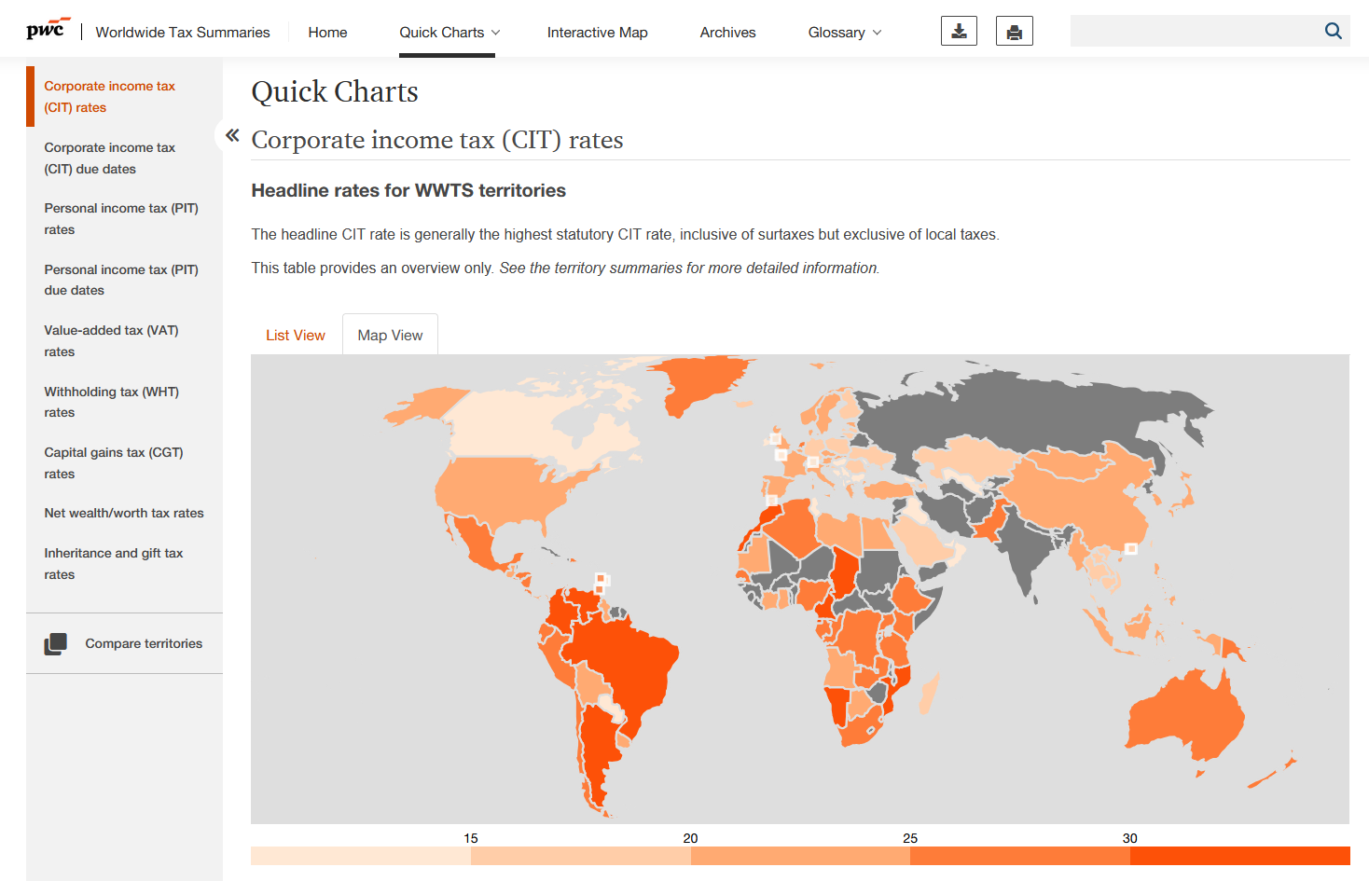Click the United States on the map

pyautogui.click(x=504, y=489)
